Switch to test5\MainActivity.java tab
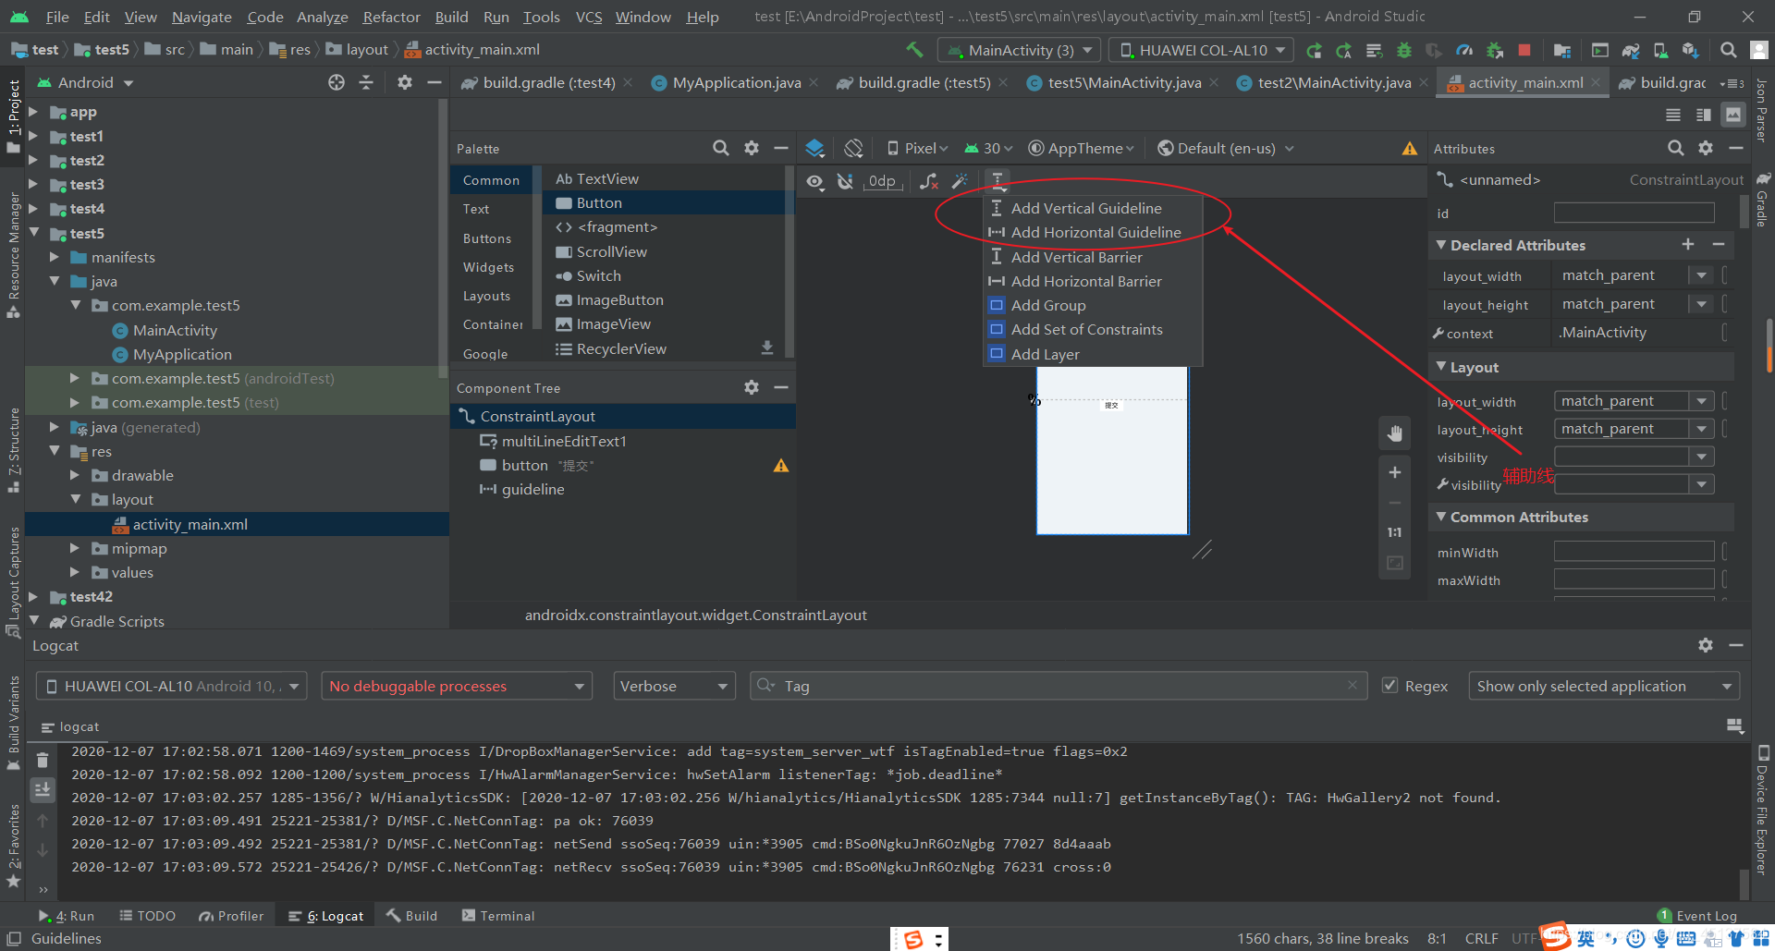This screenshot has width=1775, height=951. (1123, 82)
